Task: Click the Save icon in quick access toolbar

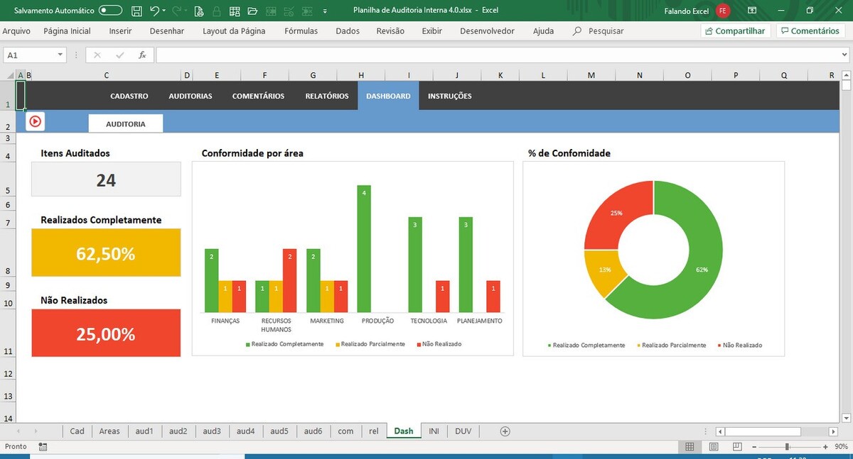Action: pyautogui.click(x=136, y=11)
